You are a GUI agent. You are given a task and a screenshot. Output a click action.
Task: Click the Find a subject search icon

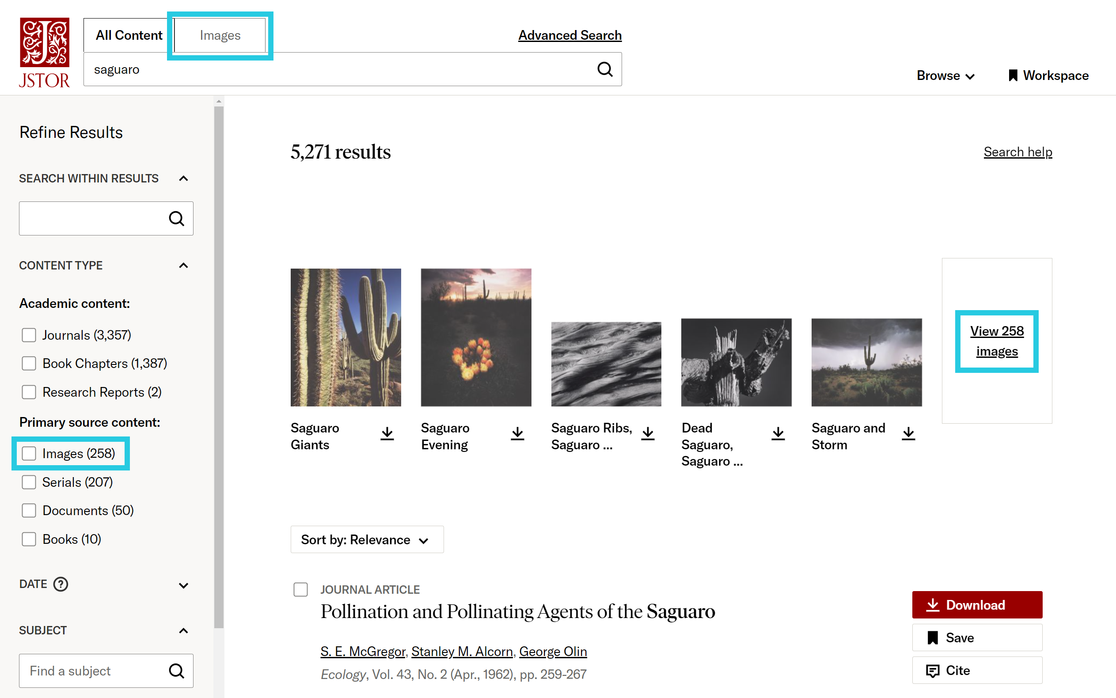(176, 671)
